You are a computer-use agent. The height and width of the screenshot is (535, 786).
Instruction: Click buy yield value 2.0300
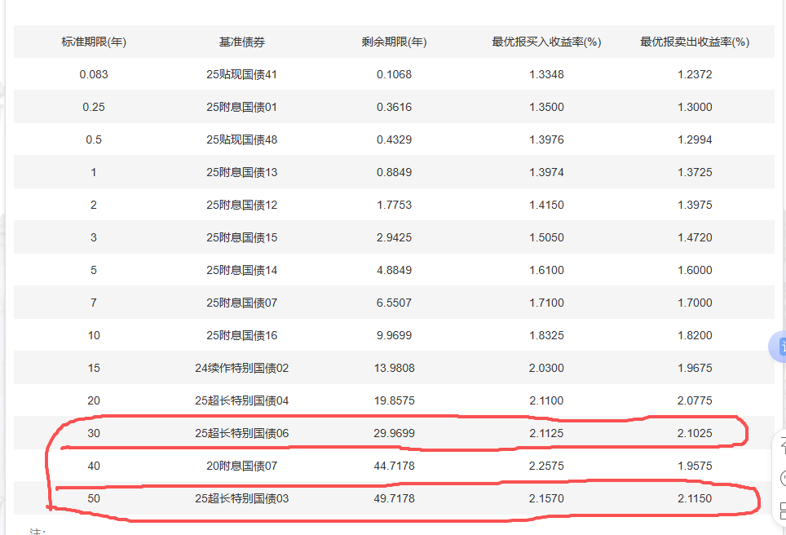(x=546, y=368)
